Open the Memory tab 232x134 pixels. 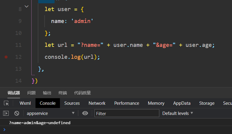(156, 103)
